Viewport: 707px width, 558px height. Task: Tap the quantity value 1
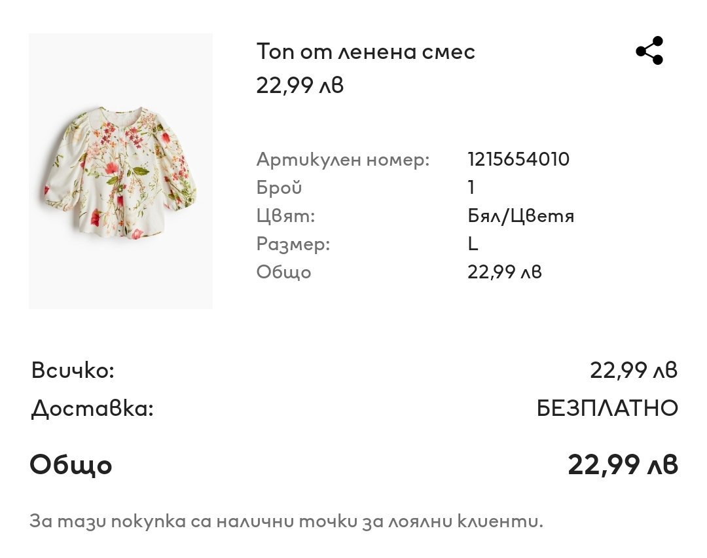pos(471,188)
